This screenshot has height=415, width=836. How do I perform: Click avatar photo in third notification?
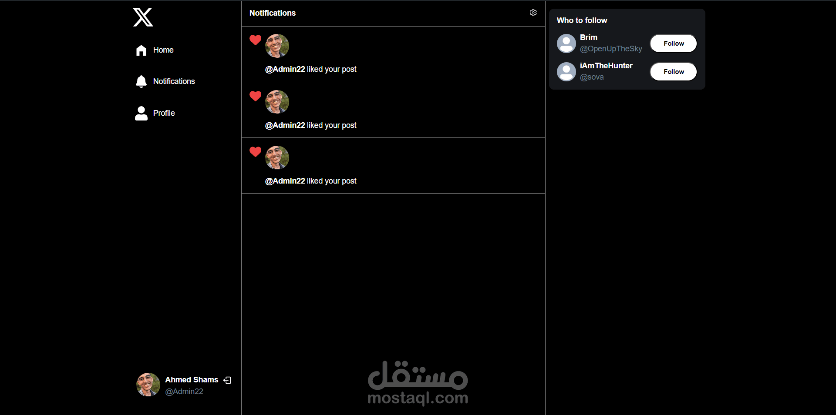pos(277,157)
